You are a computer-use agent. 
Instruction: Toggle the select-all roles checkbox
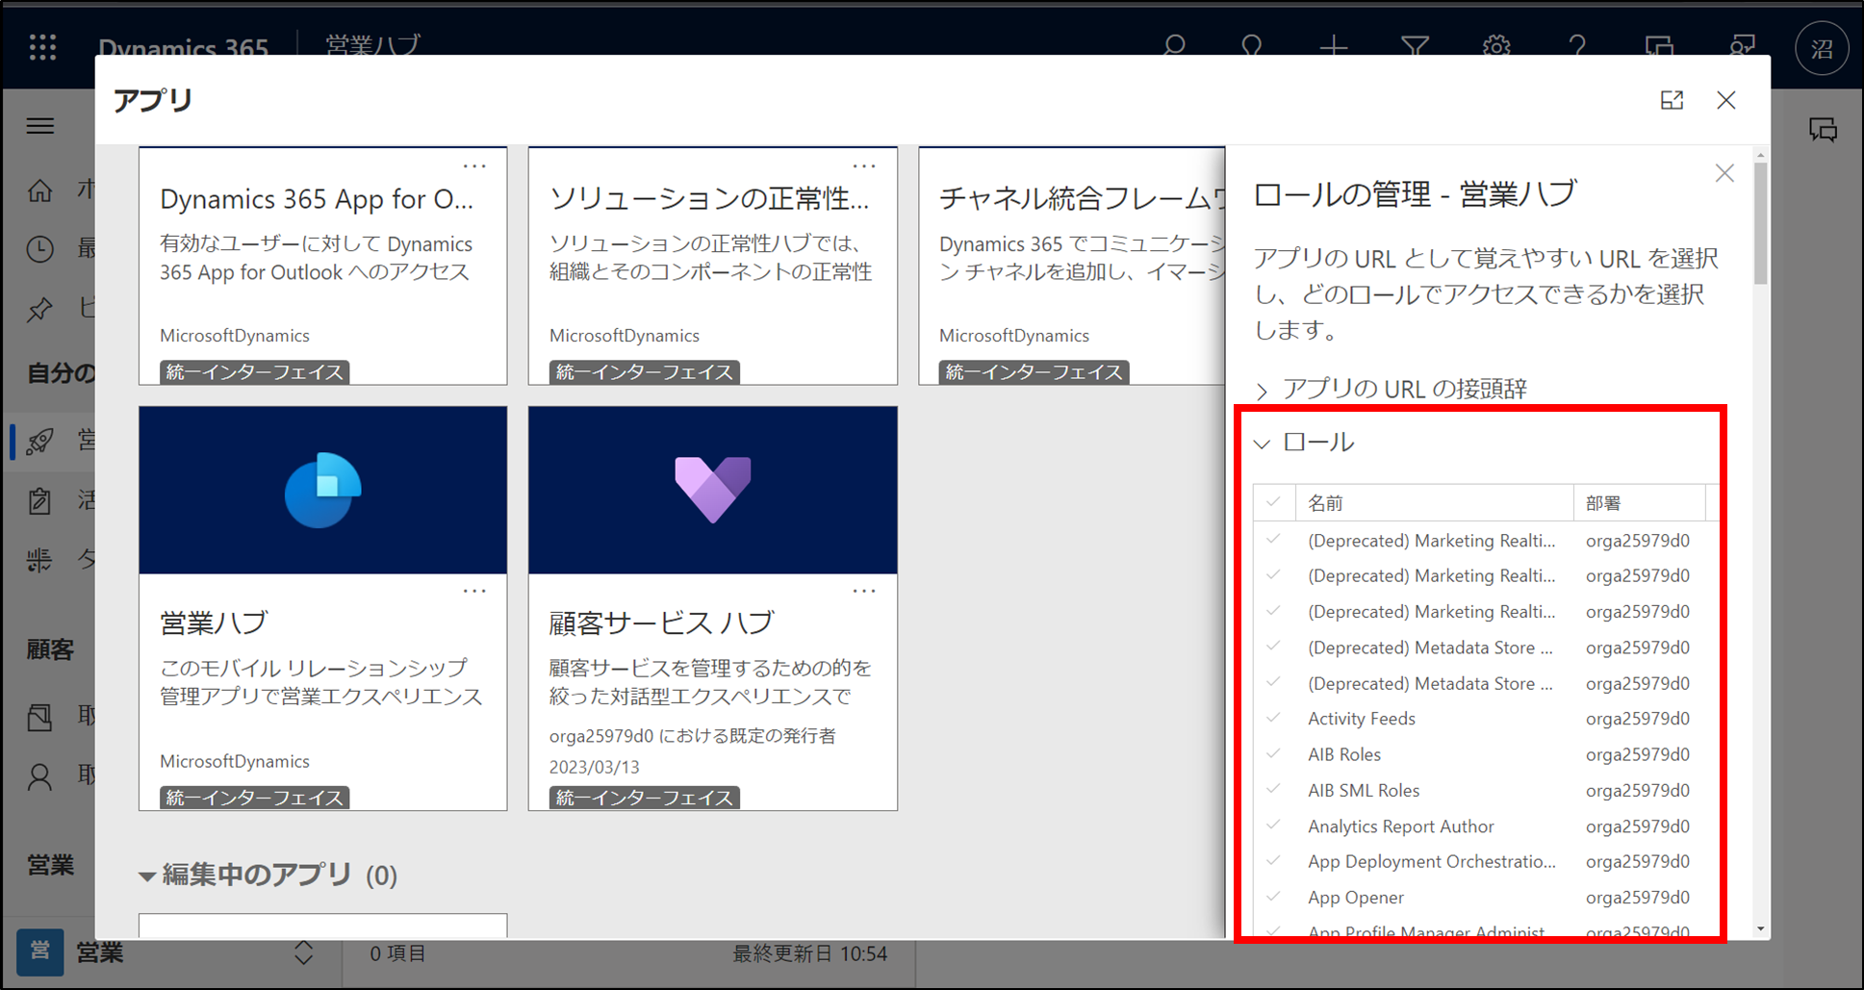1273,502
